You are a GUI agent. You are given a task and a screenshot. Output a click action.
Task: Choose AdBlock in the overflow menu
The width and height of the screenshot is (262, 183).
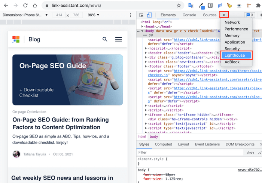click(232, 62)
